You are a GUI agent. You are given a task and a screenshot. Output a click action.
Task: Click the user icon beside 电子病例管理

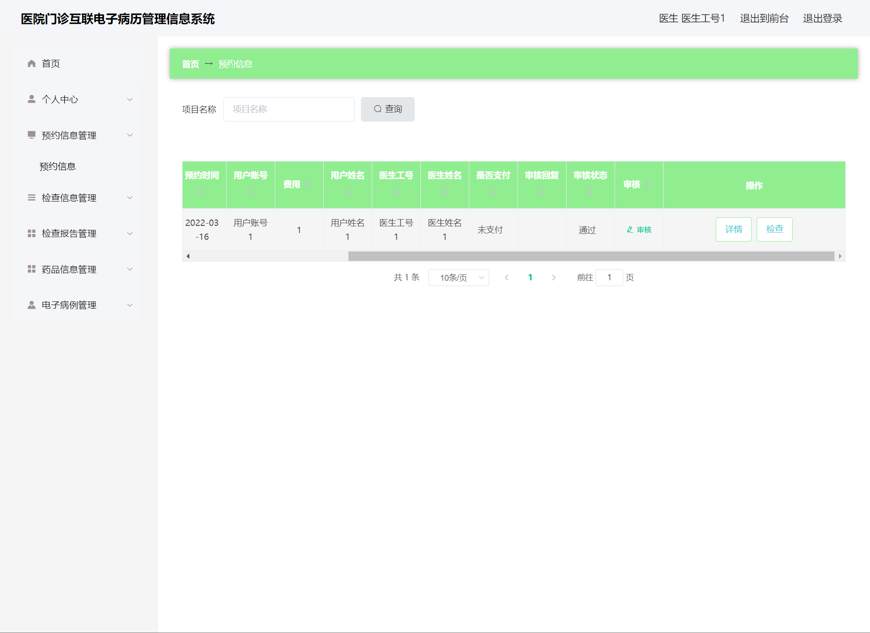pos(31,305)
